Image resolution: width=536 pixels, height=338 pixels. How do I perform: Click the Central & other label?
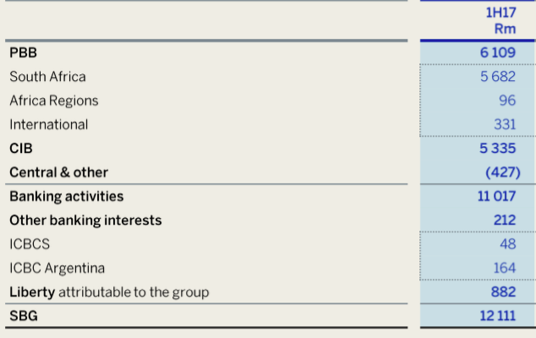pos(58,172)
